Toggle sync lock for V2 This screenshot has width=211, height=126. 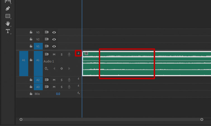click(47, 39)
